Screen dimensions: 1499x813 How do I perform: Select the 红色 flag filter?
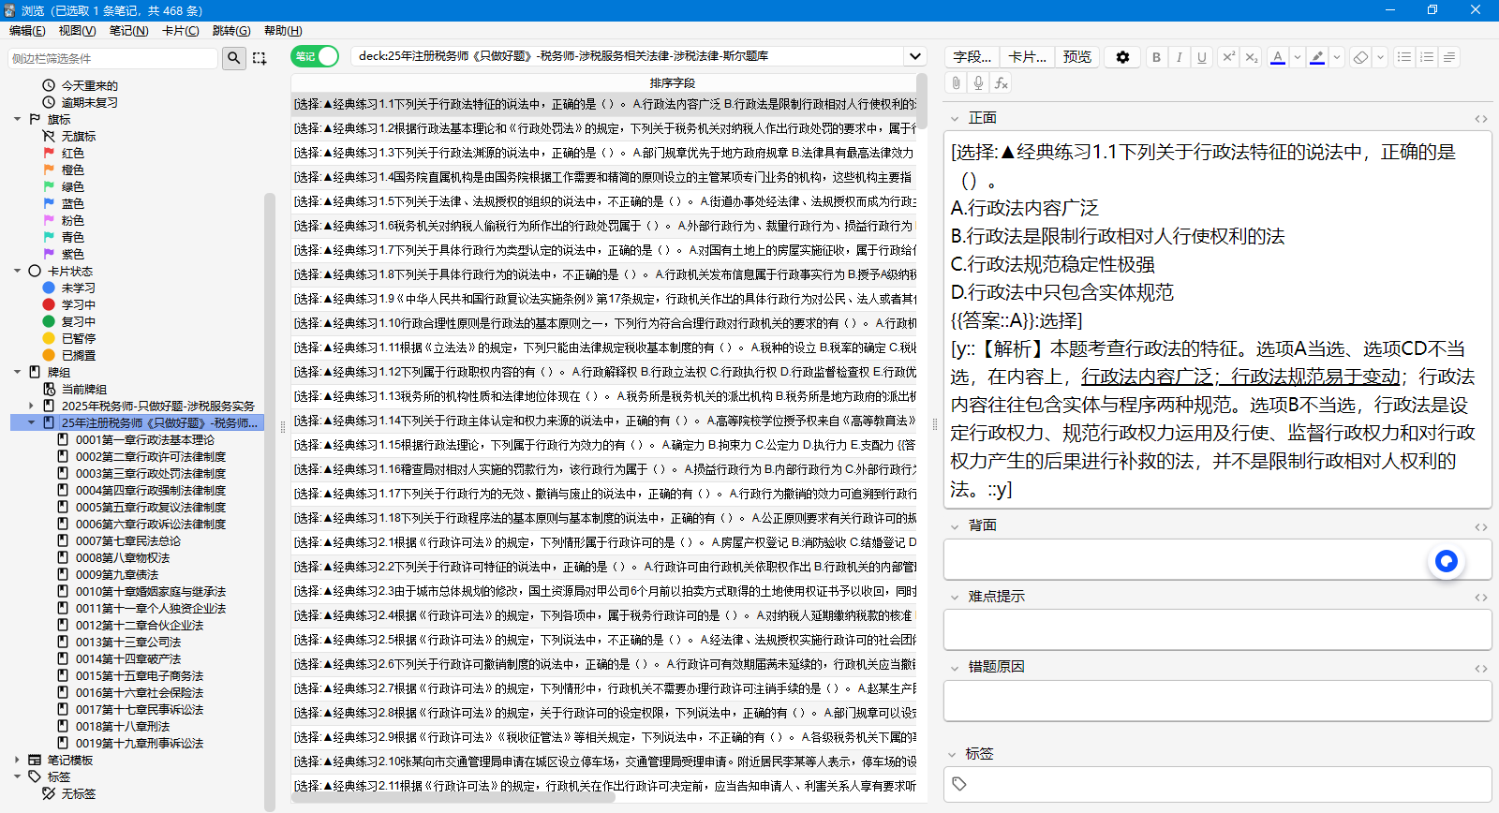pyautogui.click(x=72, y=153)
